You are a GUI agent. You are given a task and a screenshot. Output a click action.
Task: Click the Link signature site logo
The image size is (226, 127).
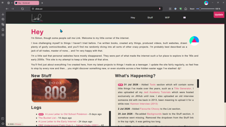tap(37, 18)
